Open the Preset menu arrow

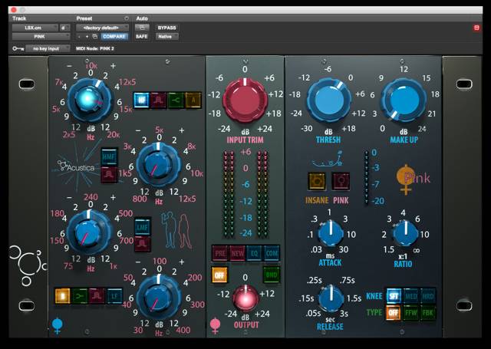coord(126,18)
